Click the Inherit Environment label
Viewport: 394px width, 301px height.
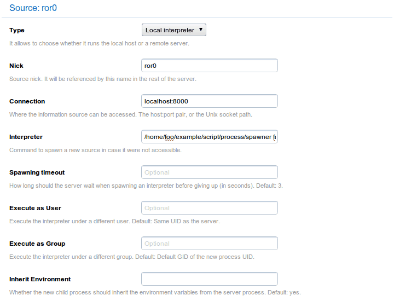coord(40,279)
